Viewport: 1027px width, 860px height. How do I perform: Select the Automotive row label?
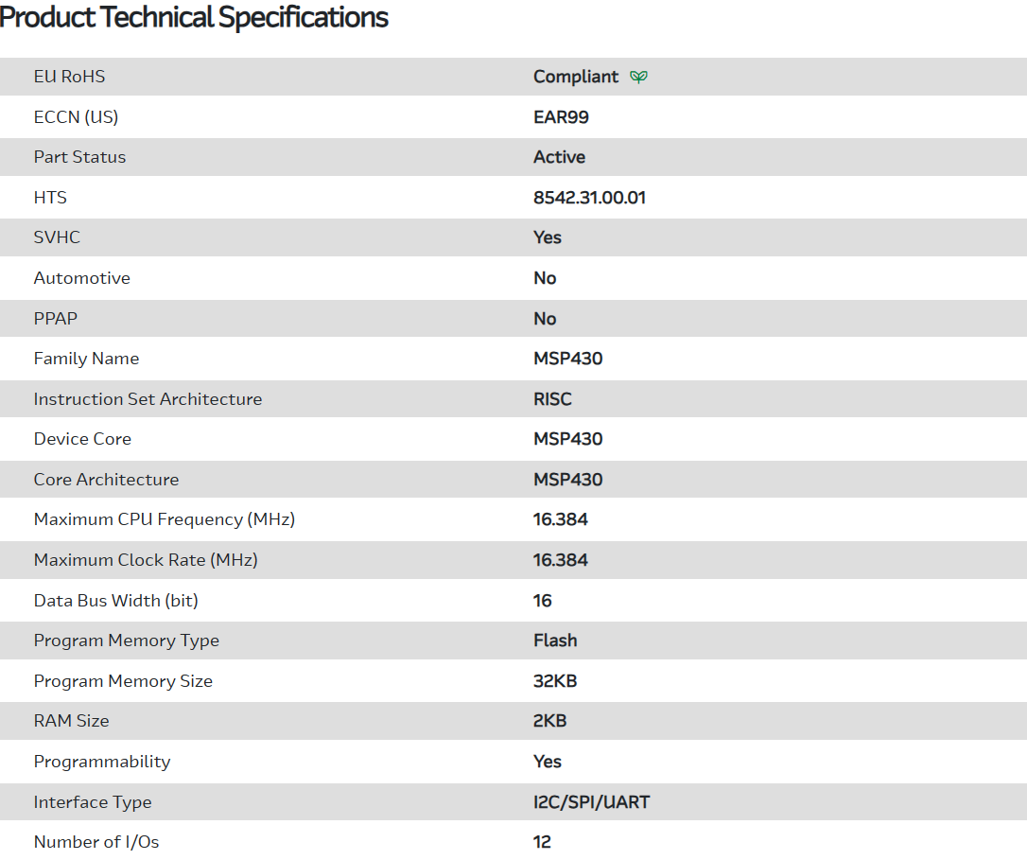point(81,278)
